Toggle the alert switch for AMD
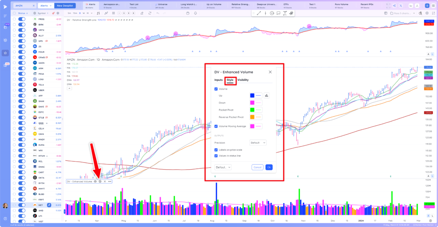 [x=22, y=210]
